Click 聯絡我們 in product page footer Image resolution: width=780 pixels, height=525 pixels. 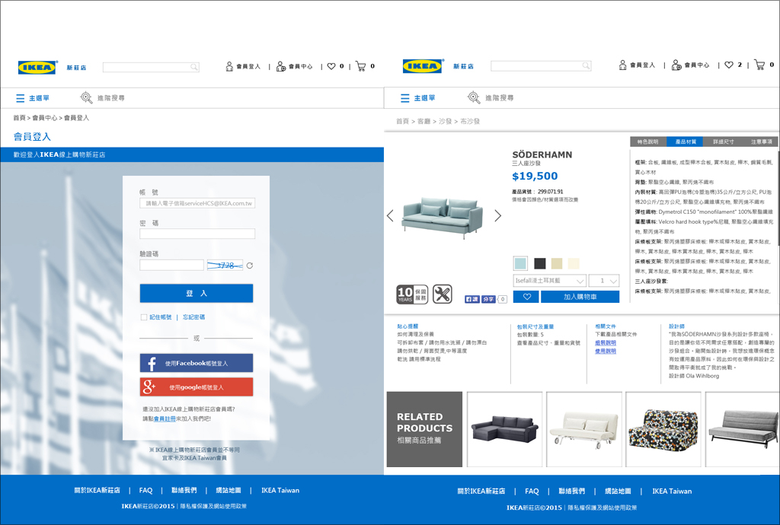tap(571, 492)
